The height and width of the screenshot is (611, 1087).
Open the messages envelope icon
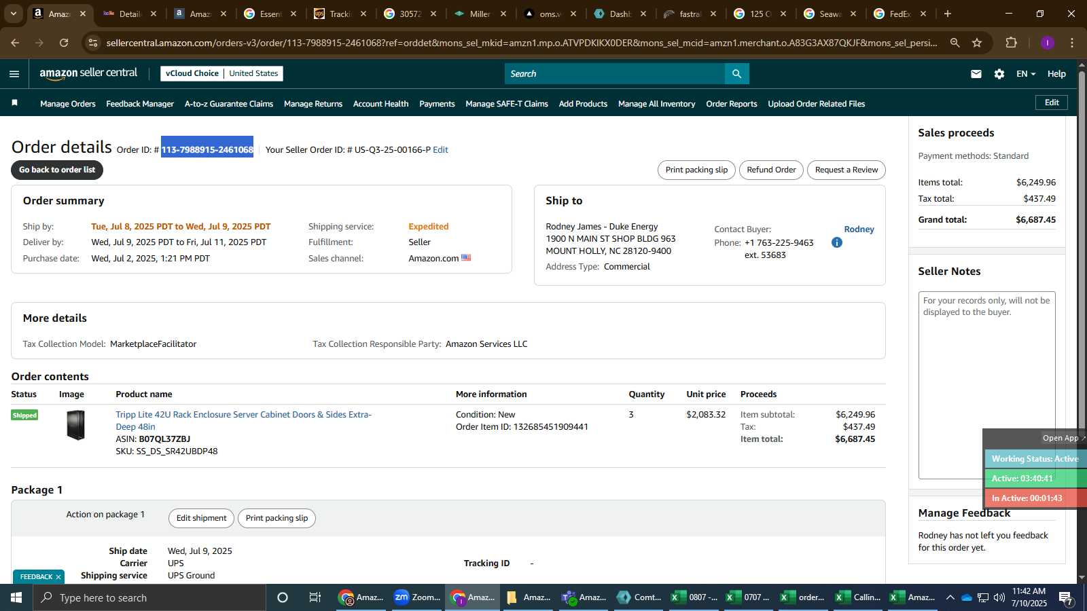pyautogui.click(x=976, y=74)
